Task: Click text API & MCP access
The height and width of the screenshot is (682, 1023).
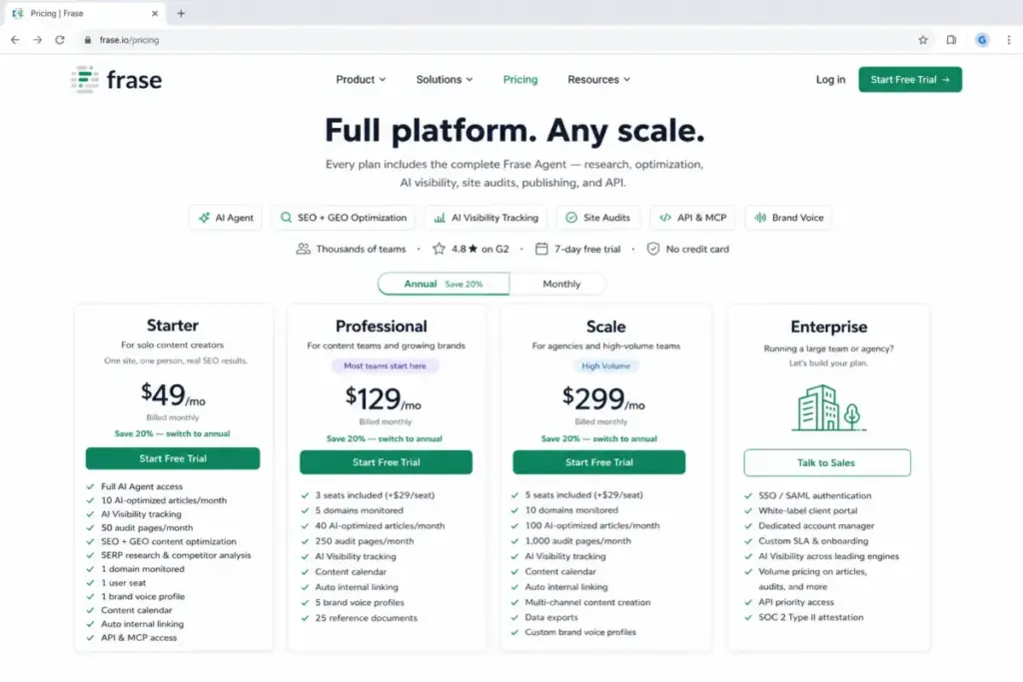Action: tap(138, 638)
